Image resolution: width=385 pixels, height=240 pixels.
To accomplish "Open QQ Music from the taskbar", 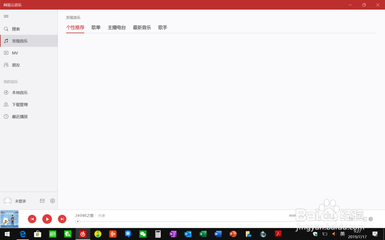I will click(x=98, y=234).
